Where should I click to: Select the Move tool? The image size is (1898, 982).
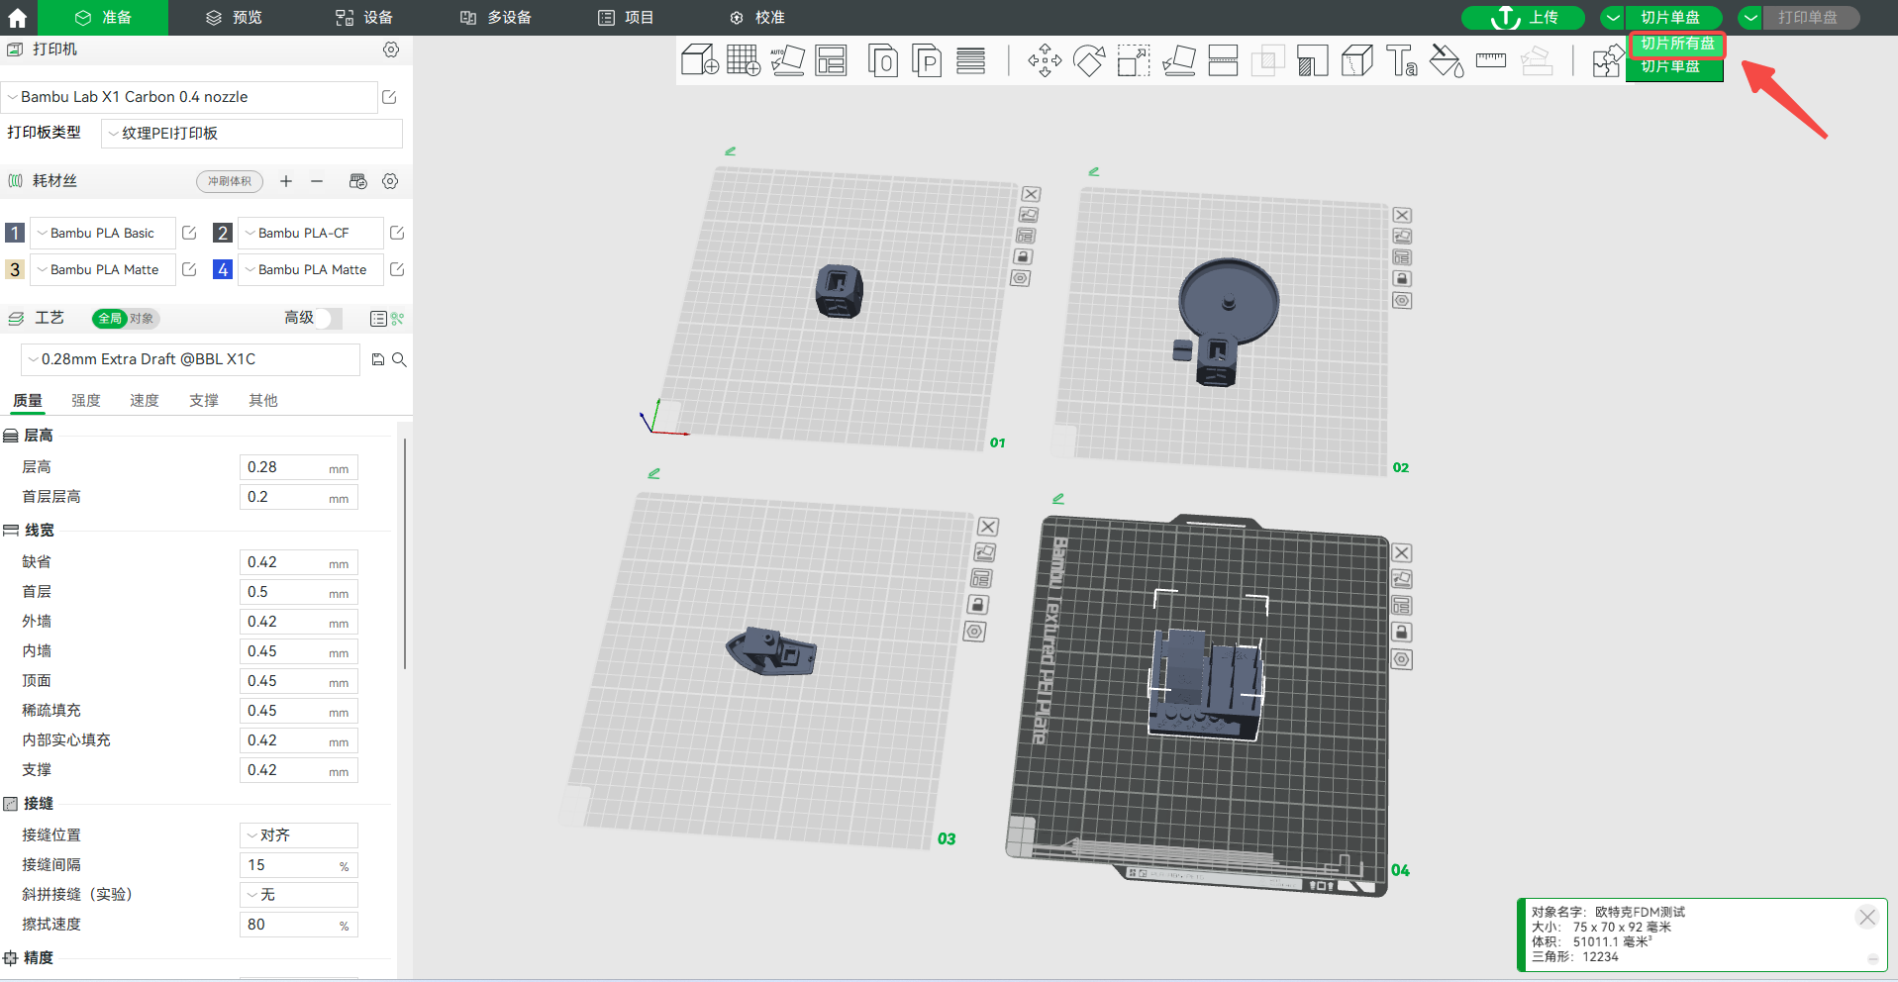[1045, 60]
